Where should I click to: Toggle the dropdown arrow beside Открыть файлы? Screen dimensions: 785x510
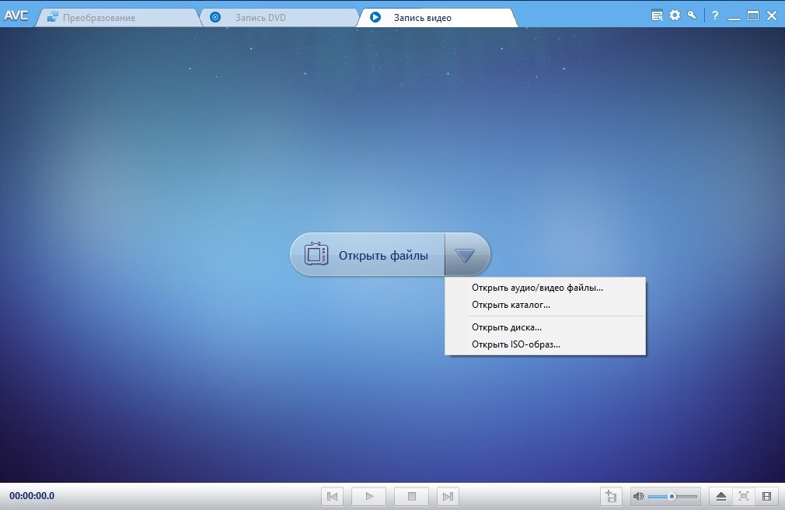465,255
